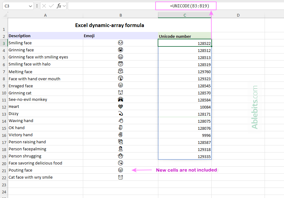284x198 pixels.
Task: Select column B header
Action: coord(120,15)
